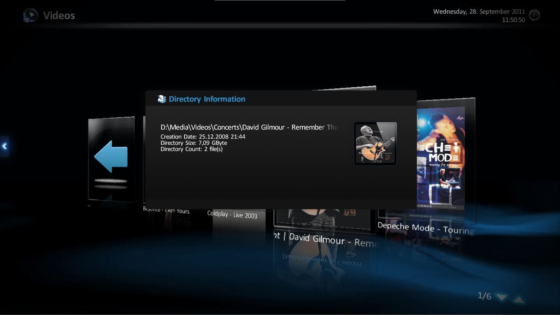Click the Coldplay - Live 2003 label
The width and height of the screenshot is (560, 315).
point(232,214)
